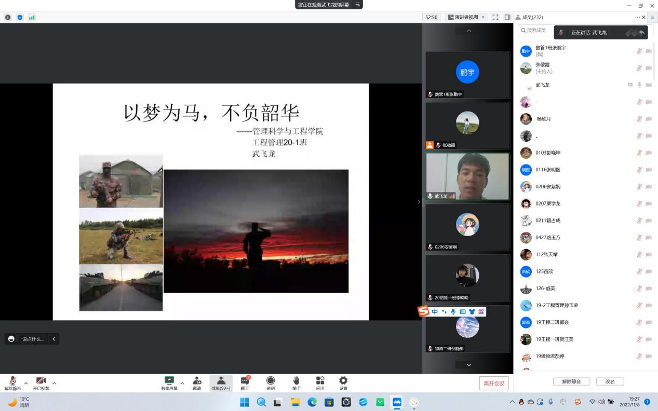The width and height of the screenshot is (658, 411).
Task: Open the Share Screen (共享屏幕) tool
Action: pos(169,382)
